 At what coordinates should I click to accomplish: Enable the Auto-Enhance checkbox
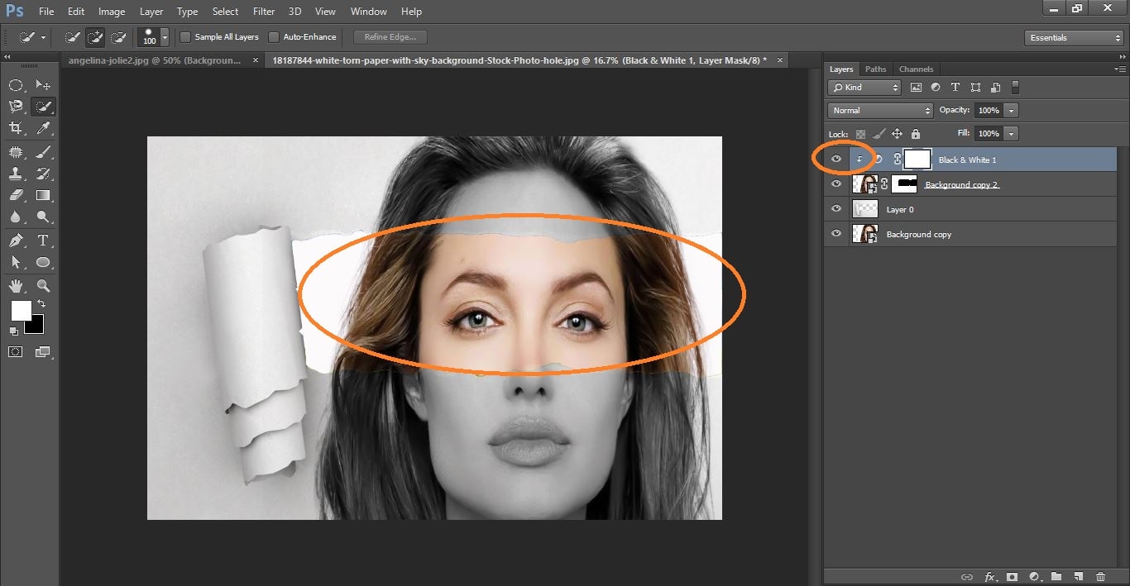tap(274, 37)
